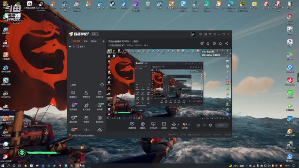The width and height of the screenshot is (299, 168).
Task: Open the Windows Start menu
Action: (x=3, y=166)
